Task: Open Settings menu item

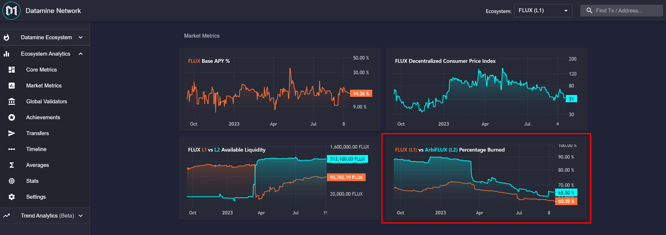Action: tap(45, 197)
